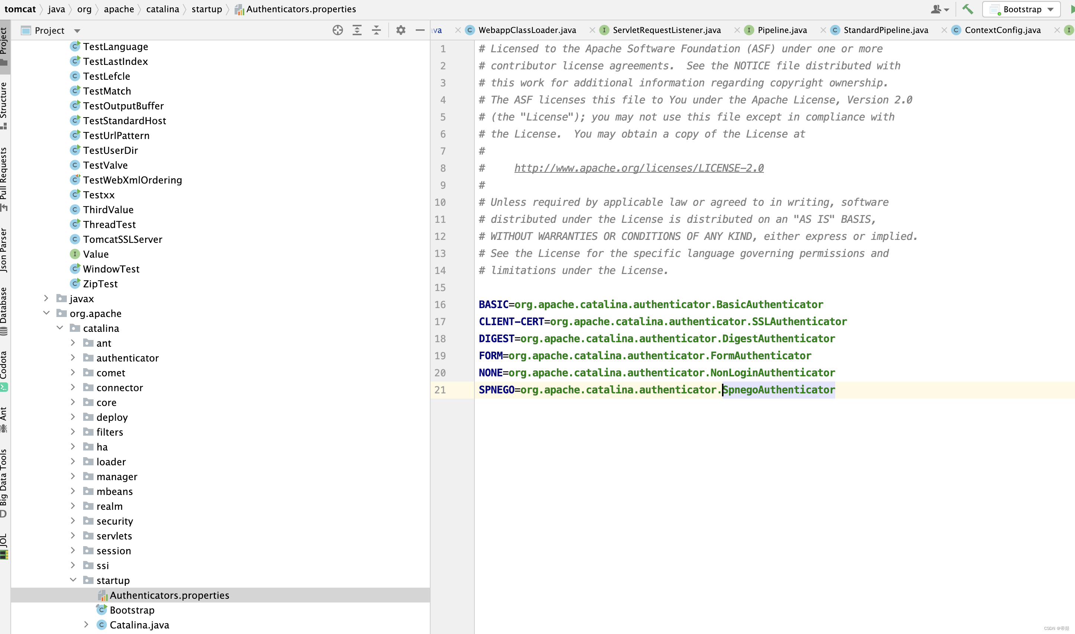The image size is (1075, 634).
Task: Click the DIGEST property key
Action: (x=496, y=339)
